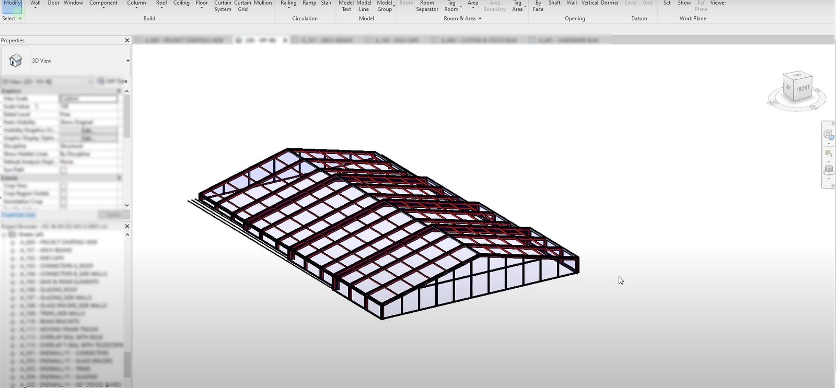This screenshot has width=836, height=388.
Task: Open the Wall tool dropdown arrow in Build
Action: 35,8
